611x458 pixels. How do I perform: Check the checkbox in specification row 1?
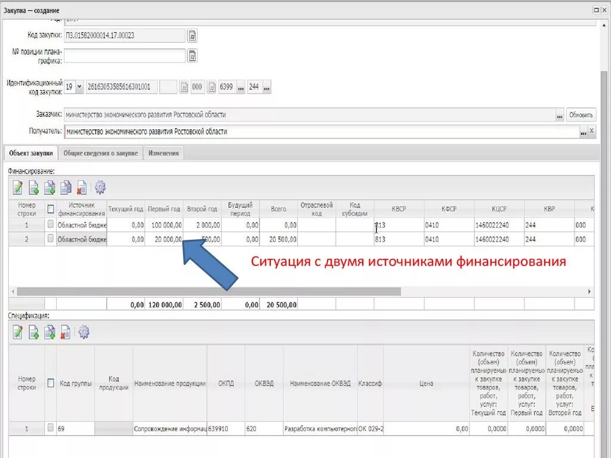(x=50, y=428)
